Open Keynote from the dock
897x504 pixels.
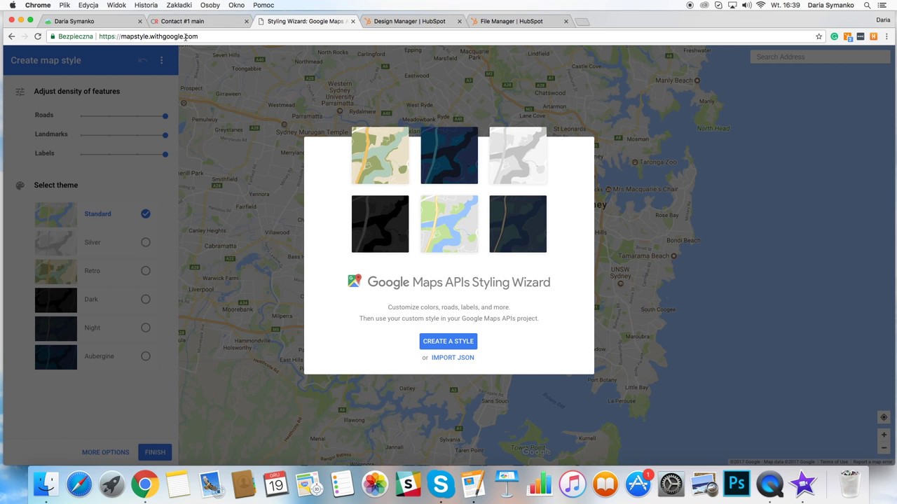(507, 484)
